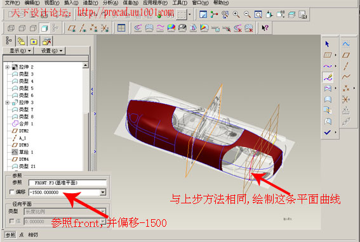360x242 pixels.
Task: Toggle the 偏移 offset checkbox
Action: pos(11,191)
